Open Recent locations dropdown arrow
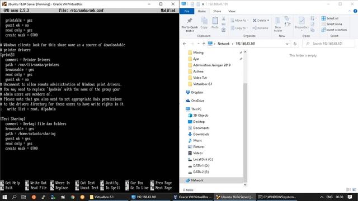 click(198, 44)
